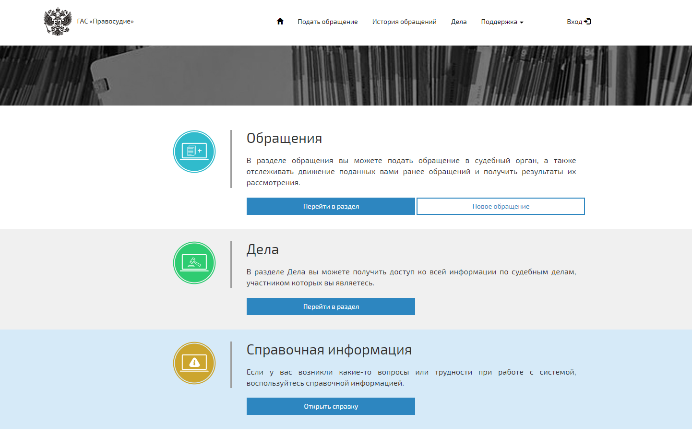Click the login arrow icon beside Вход
The height and width of the screenshot is (436, 692).
[x=588, y=21]
